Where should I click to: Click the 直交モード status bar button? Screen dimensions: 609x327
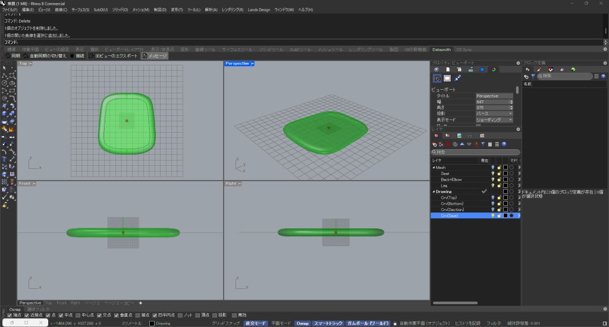click(x=256, y=323)
